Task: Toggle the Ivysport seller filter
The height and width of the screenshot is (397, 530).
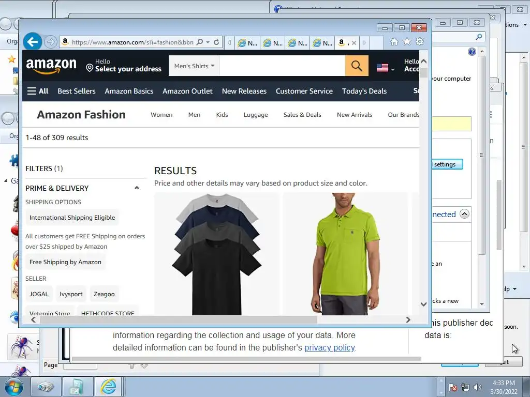Action: tap(71, 294)
